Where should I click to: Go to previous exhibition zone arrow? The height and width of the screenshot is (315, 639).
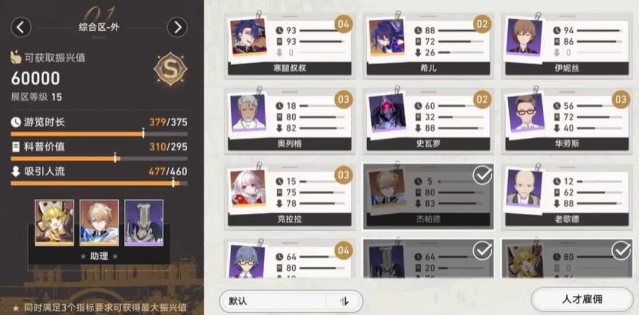21,27
